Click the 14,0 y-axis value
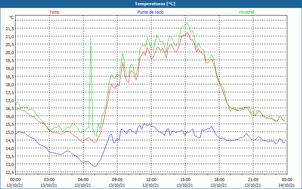The image size is (302, 189). tap(10, 149)
